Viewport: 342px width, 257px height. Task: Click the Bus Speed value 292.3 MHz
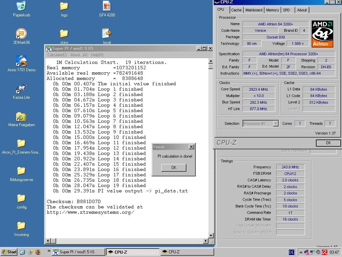(259, 102)
